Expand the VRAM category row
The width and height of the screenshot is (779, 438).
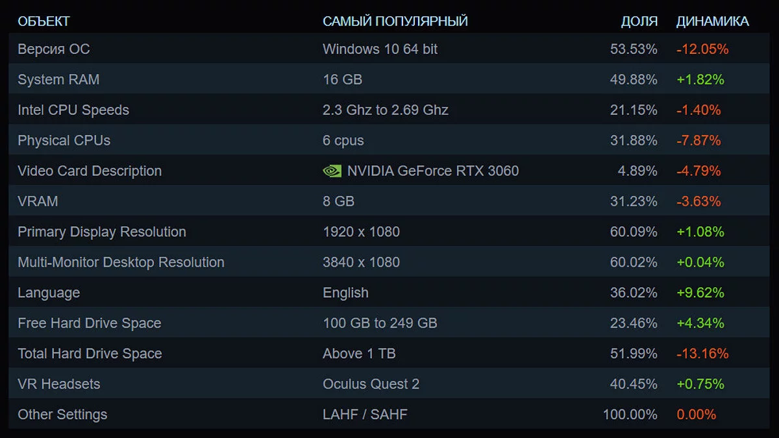point(38,202)
